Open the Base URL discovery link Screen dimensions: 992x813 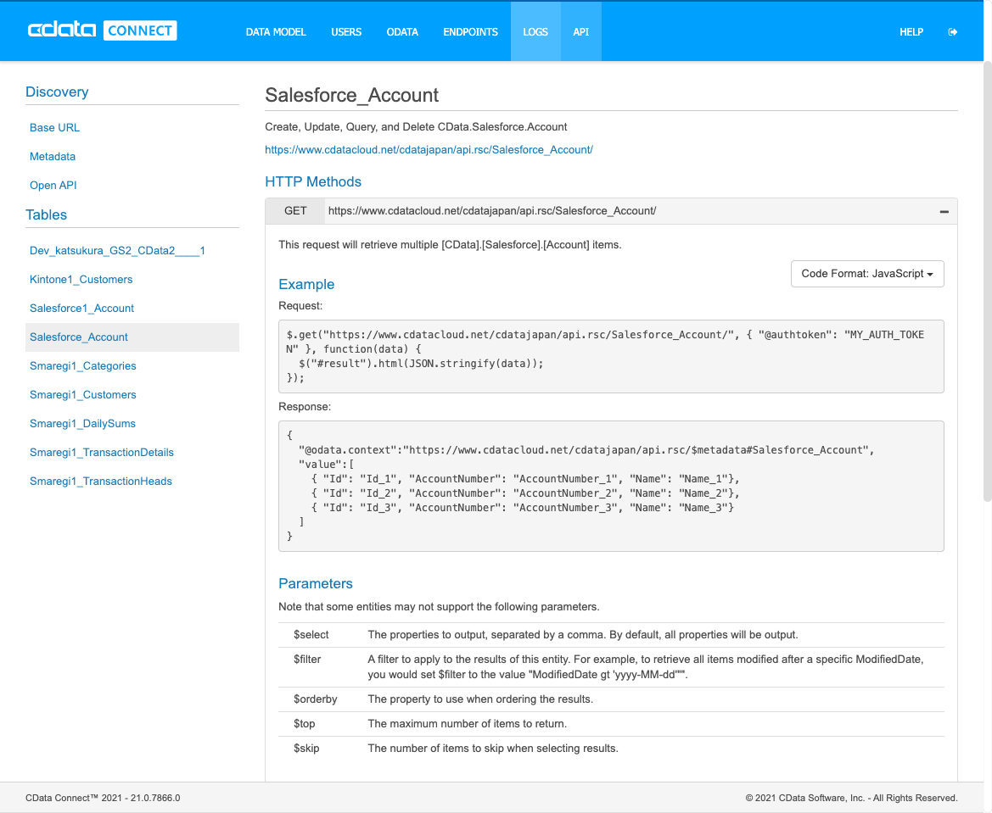[x=54, y=128]
